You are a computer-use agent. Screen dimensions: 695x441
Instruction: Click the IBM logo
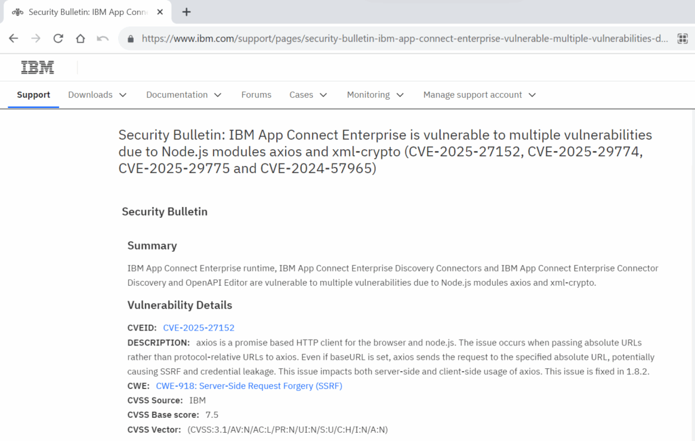pos(37,67)
